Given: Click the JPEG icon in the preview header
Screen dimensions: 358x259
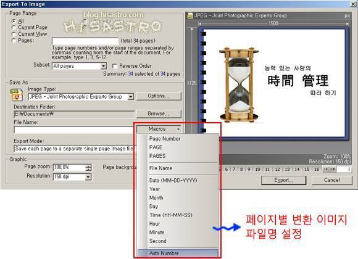Looking at the screenshot, I should click(x=190, y=16).
